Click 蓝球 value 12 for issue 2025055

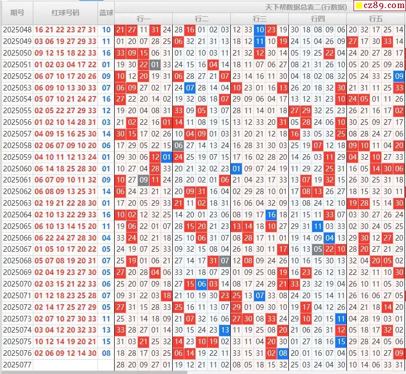tap(106, 111)
